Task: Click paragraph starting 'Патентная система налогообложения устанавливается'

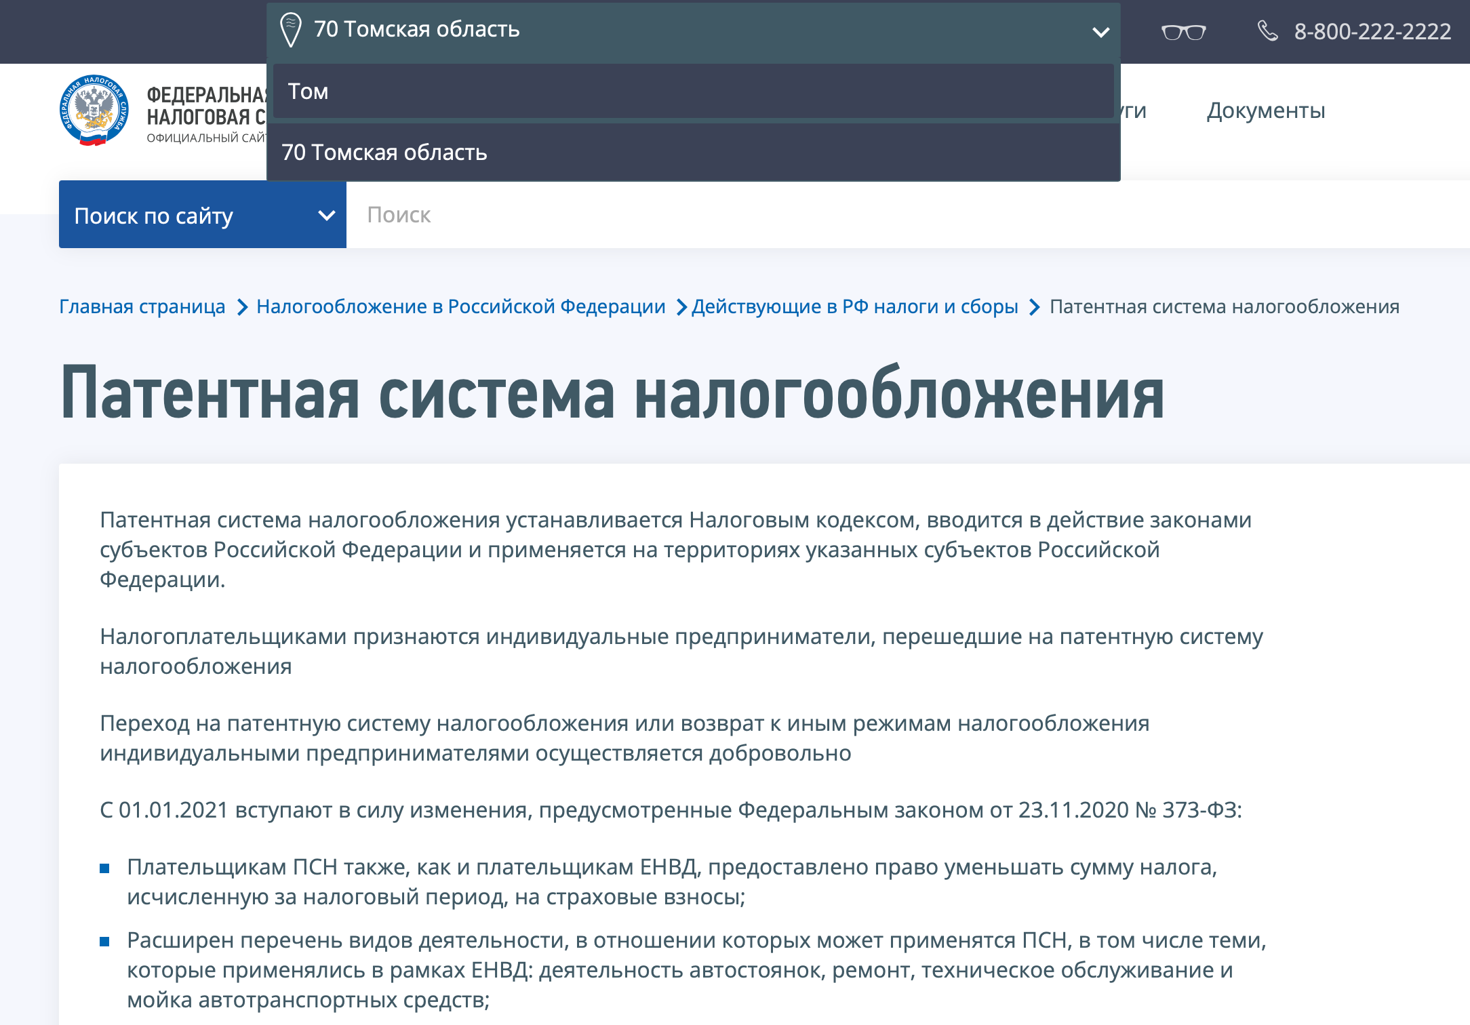Action: (x=675, y=549)
